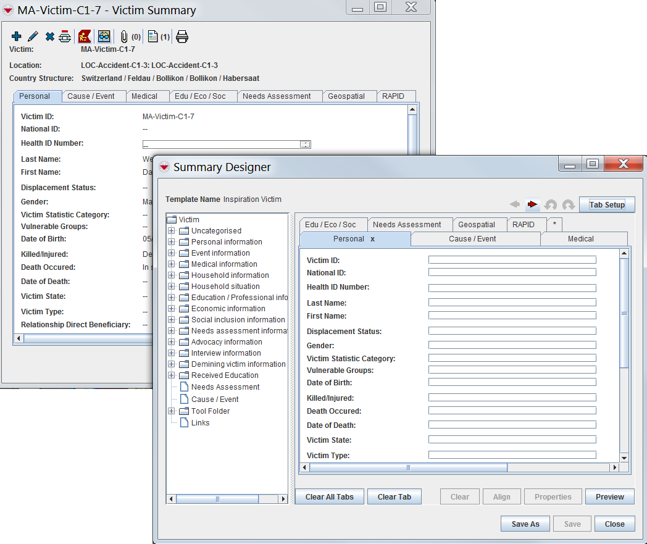Viewport: 647px width, 544px height.
Task: Click the blue plus add icon
Action: pos(17,36)
